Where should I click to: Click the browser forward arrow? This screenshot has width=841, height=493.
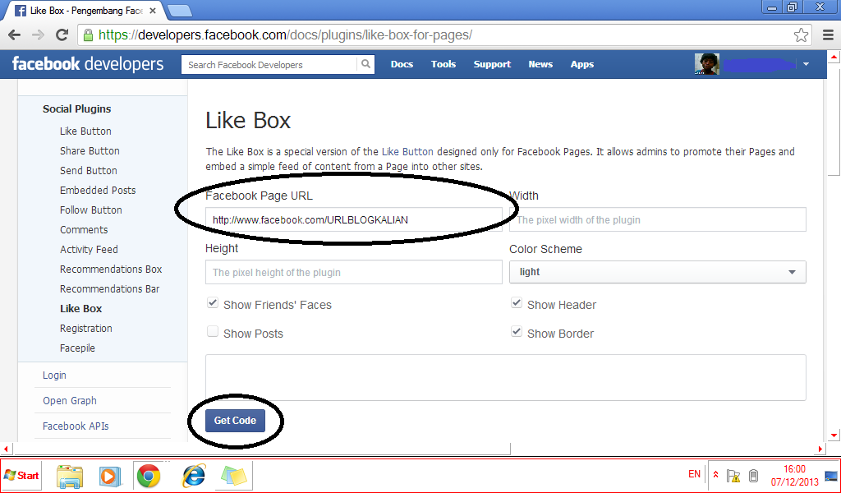point(38,35)
